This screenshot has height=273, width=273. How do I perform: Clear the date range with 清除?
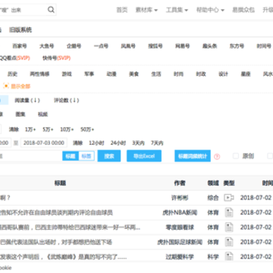pyautogui.click(x=78, y=143)
